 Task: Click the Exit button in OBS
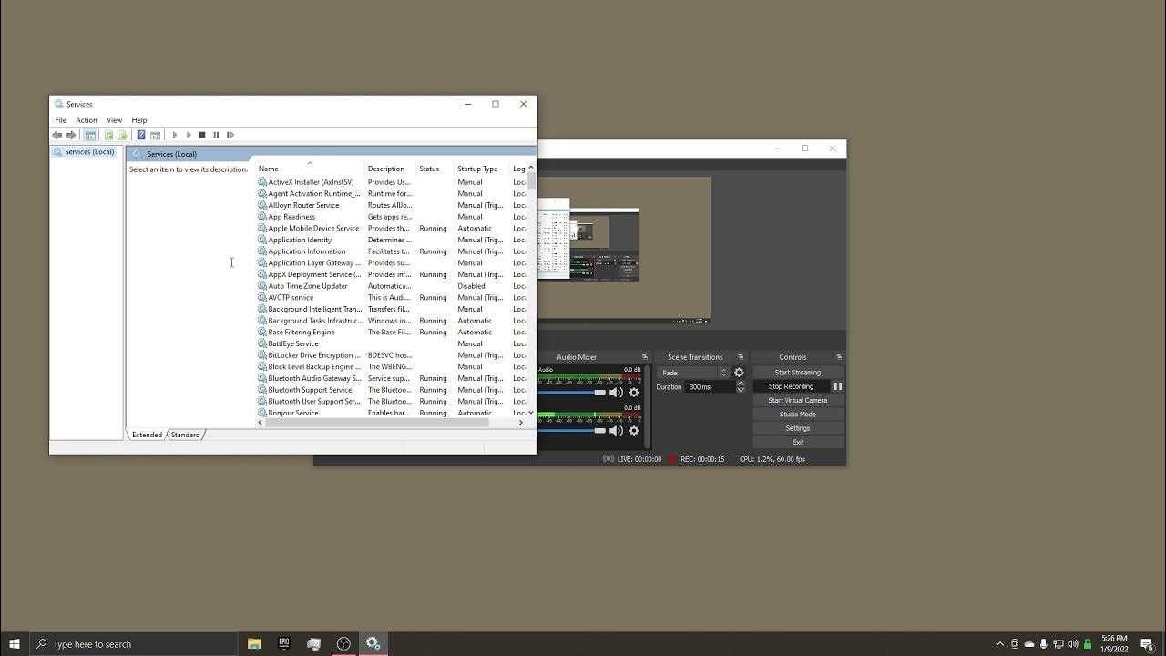point(797,442)
